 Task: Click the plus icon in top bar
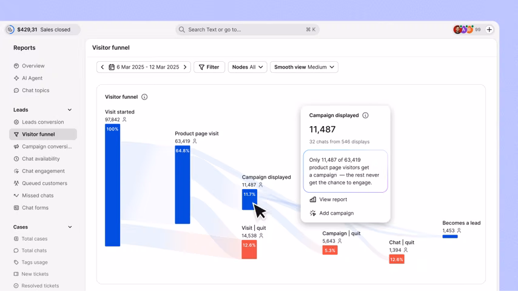click(x=489, y=29)
